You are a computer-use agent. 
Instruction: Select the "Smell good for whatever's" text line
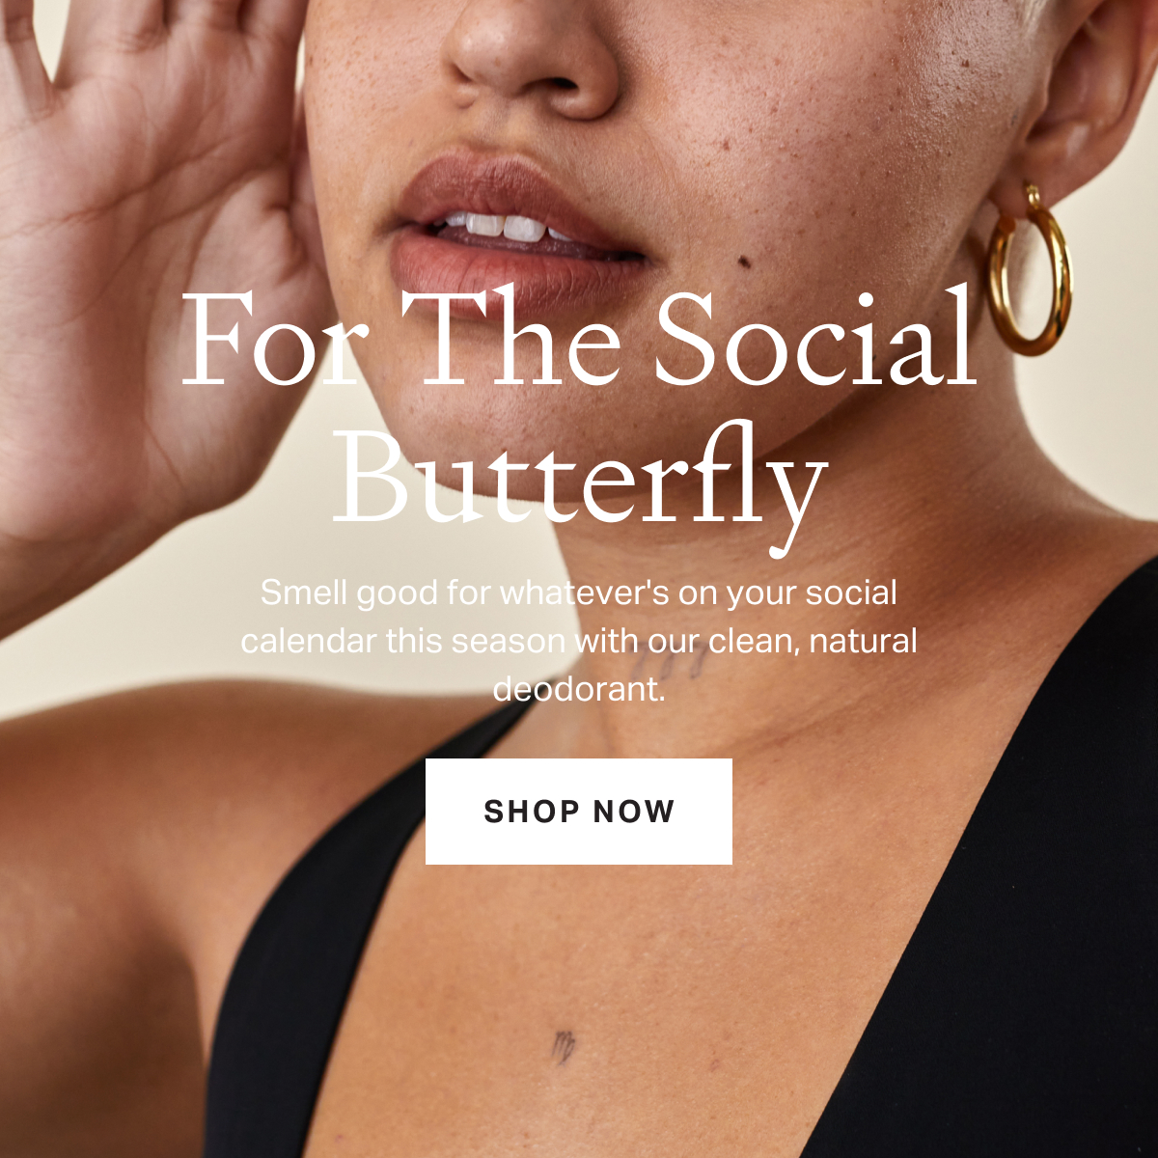579,593
